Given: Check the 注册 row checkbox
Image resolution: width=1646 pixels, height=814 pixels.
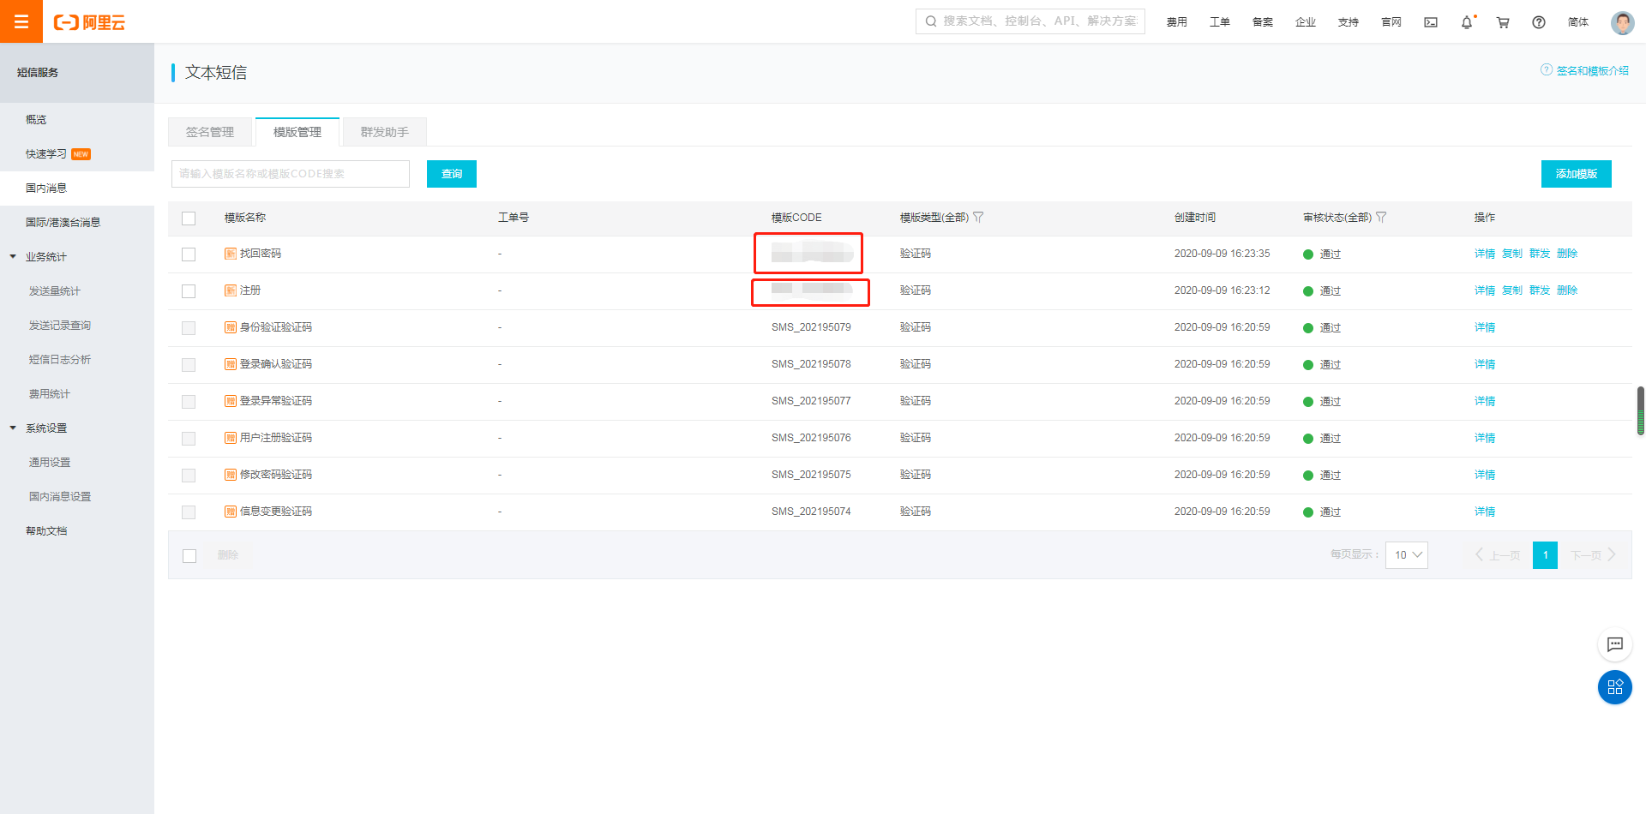Looking at the screenshot, I should coord(189,291).
